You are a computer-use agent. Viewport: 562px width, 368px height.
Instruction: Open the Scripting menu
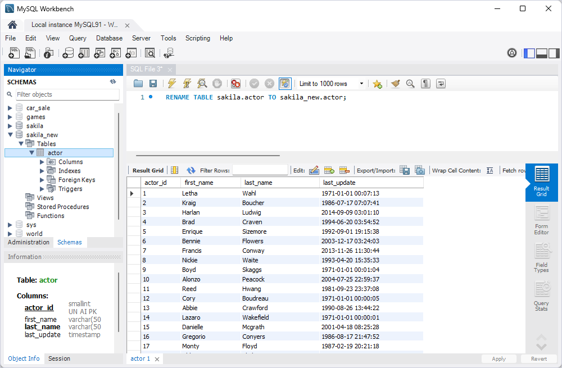(197, 38)
